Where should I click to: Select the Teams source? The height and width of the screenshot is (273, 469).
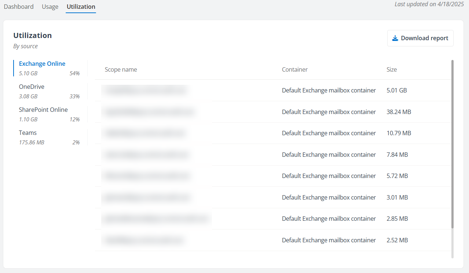coord(28,133)
